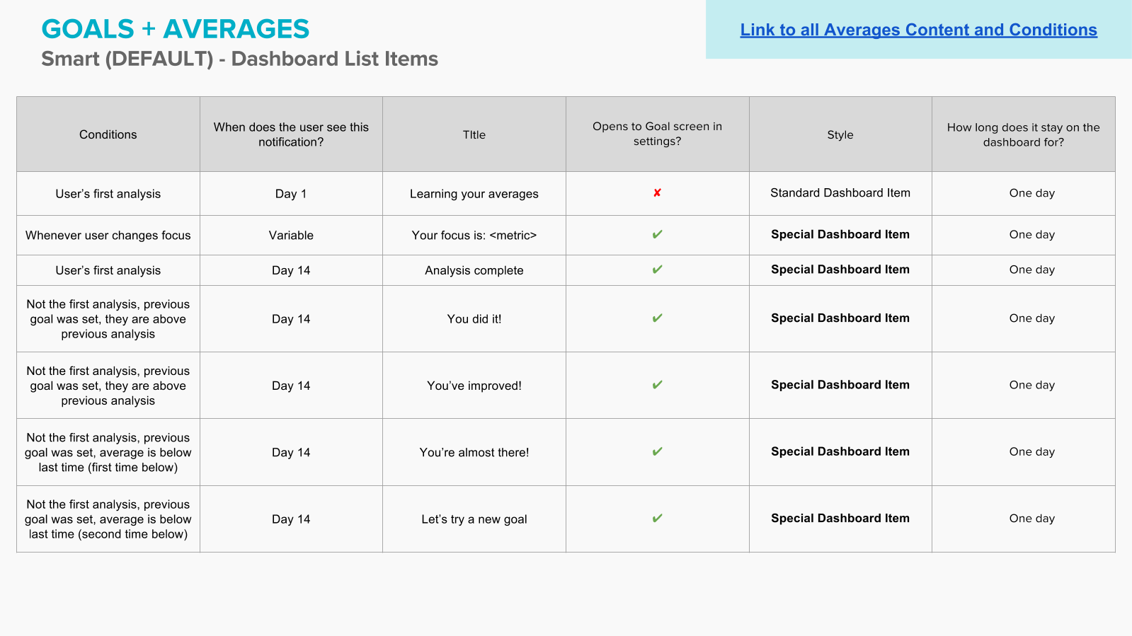
Task: Select the Variable cell
Action: (291, 236)
